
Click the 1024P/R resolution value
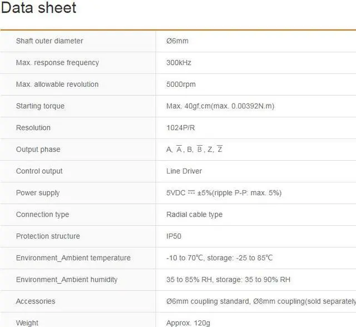(x=180, y=127)
